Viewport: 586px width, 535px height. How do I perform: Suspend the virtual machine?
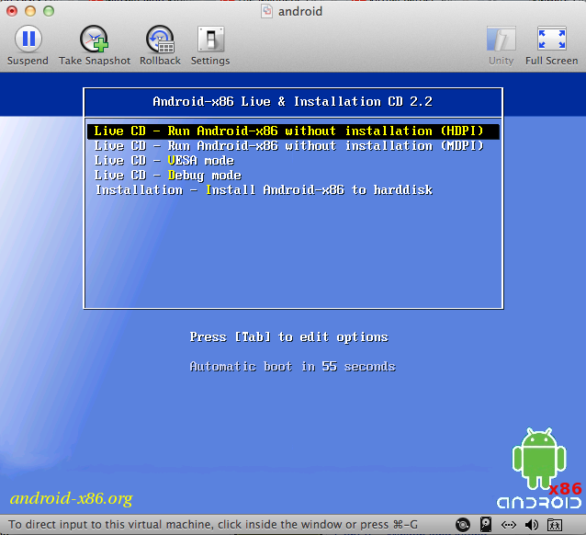(28, 45)
